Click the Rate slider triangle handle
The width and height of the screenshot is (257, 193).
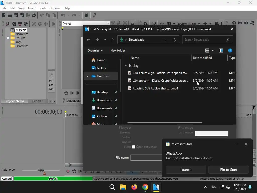(44, 173)
